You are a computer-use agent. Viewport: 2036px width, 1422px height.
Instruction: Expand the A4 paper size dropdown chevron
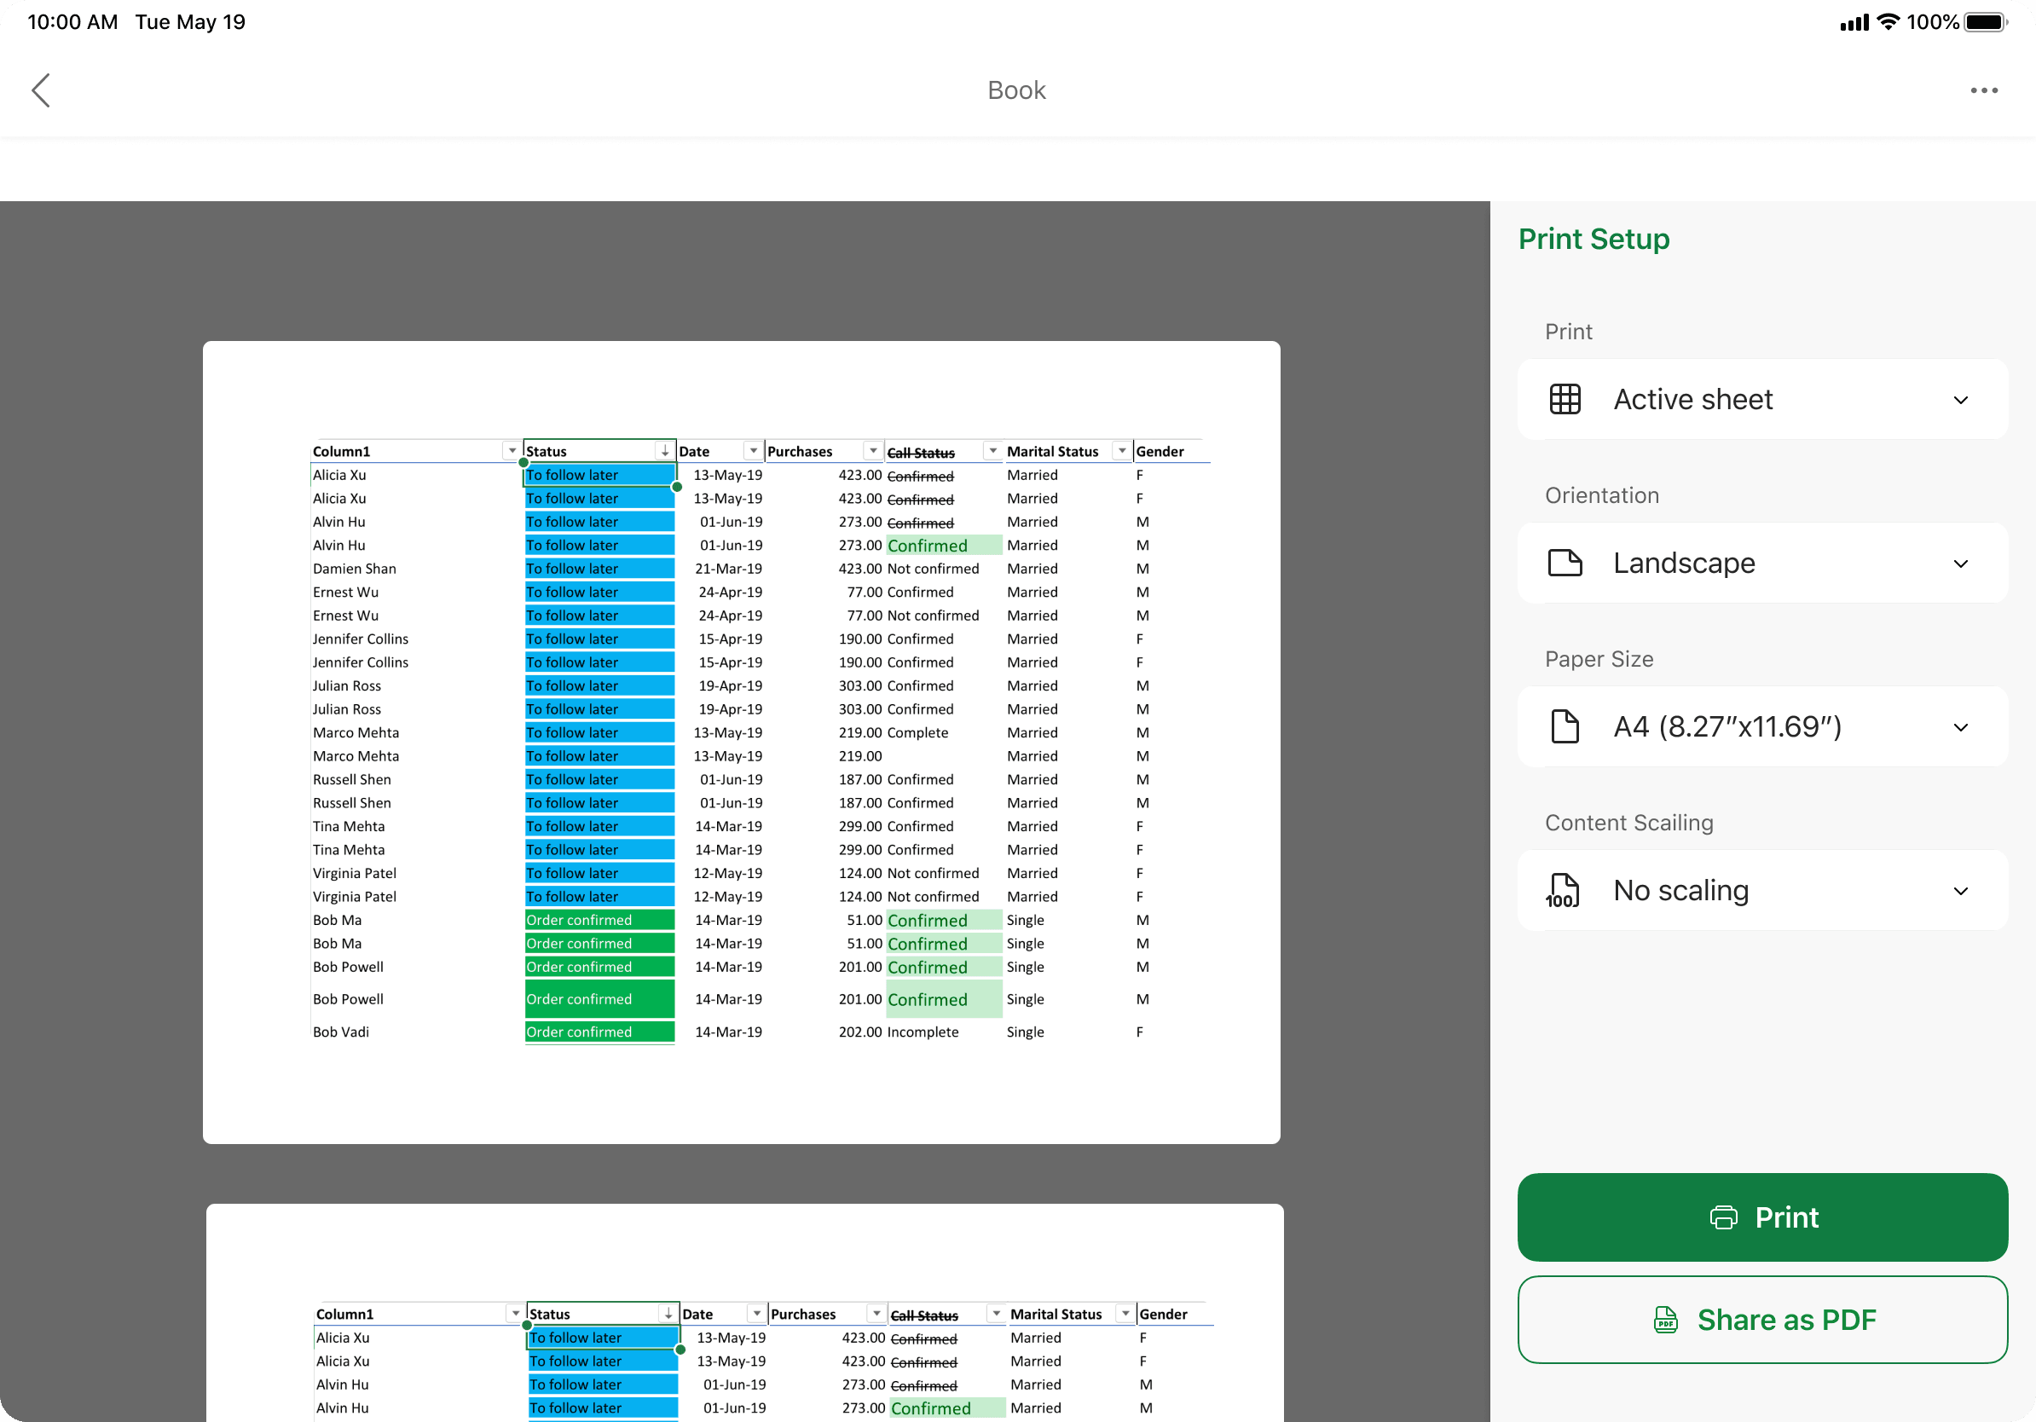point(1961,728)
